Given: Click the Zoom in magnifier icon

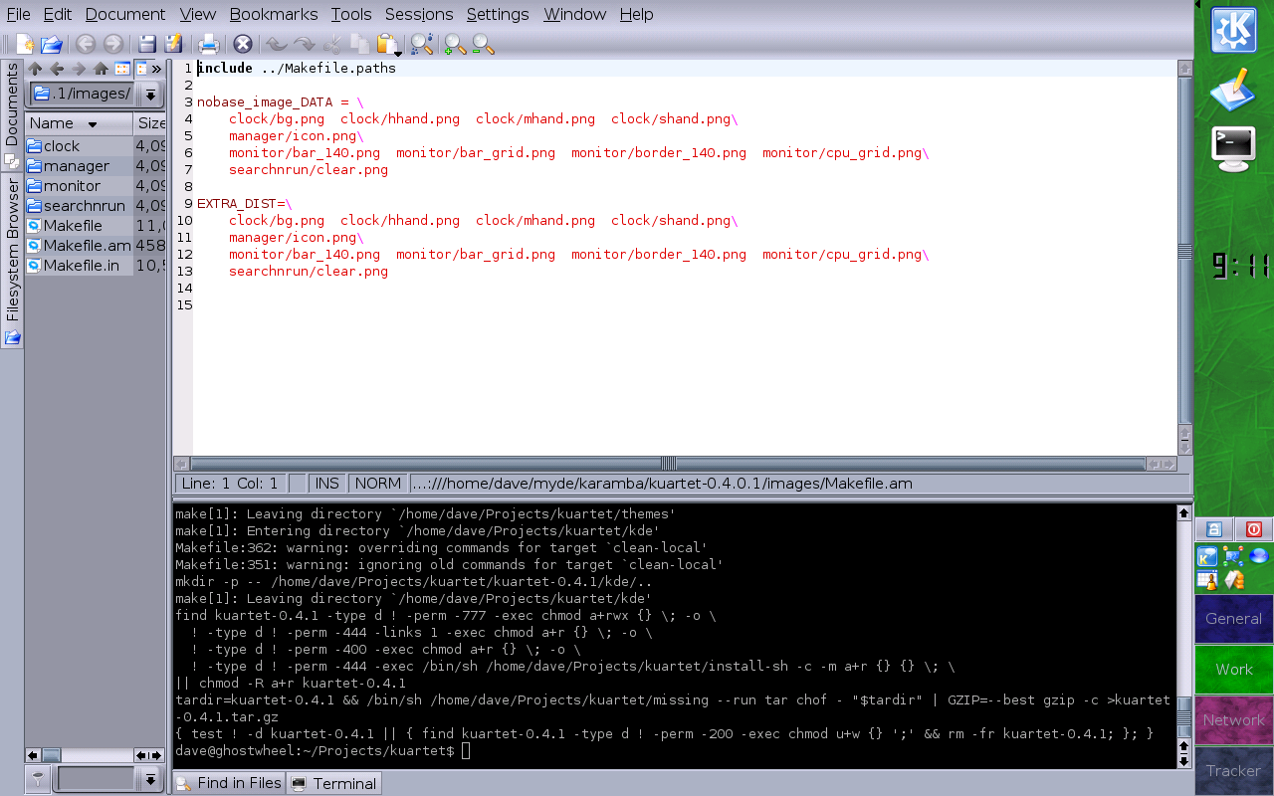Looking at the screenshot, I should 455,44.
